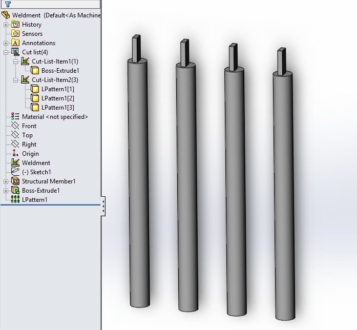Select the LPattern1[2] body label
Image resolution: width=357 pixels, height=330 pixels.
click(57, 98)
